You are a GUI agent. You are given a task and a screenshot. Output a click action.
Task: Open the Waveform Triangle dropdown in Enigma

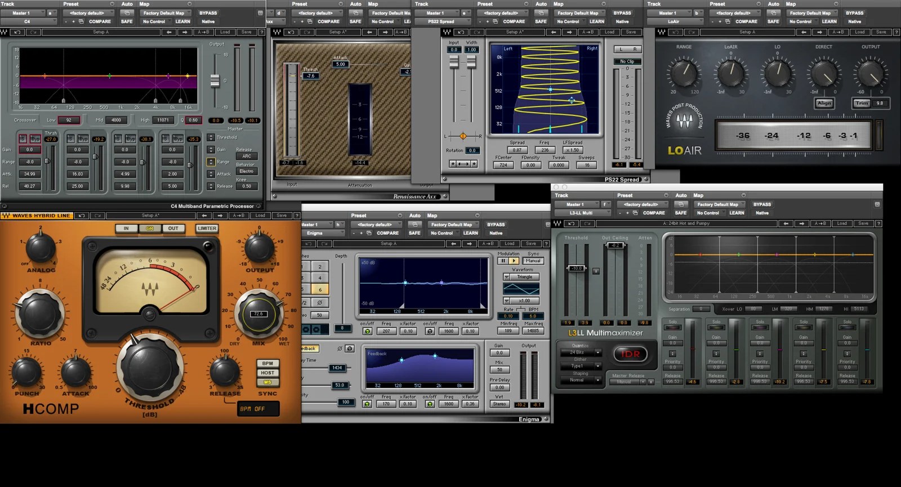[521, 277]
